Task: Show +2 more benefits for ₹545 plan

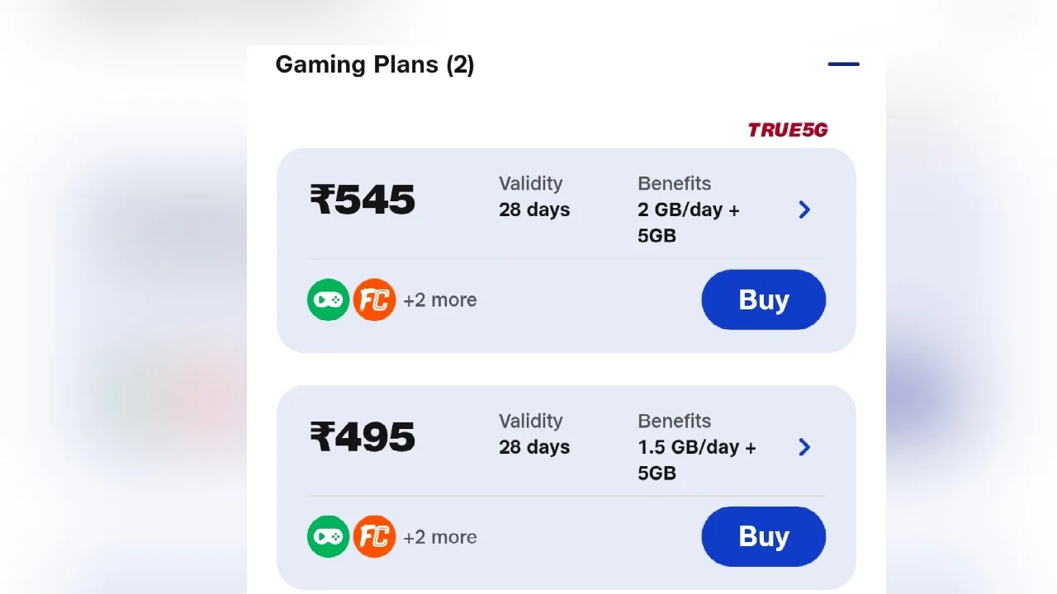Action: [x=440, y=299]
